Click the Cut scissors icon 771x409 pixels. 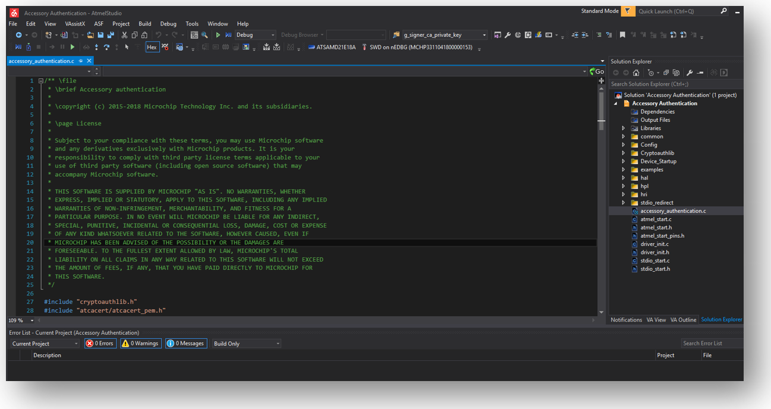124,35
